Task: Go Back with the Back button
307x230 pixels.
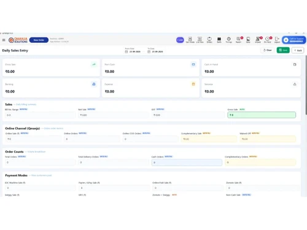Action: pos(298,50)
